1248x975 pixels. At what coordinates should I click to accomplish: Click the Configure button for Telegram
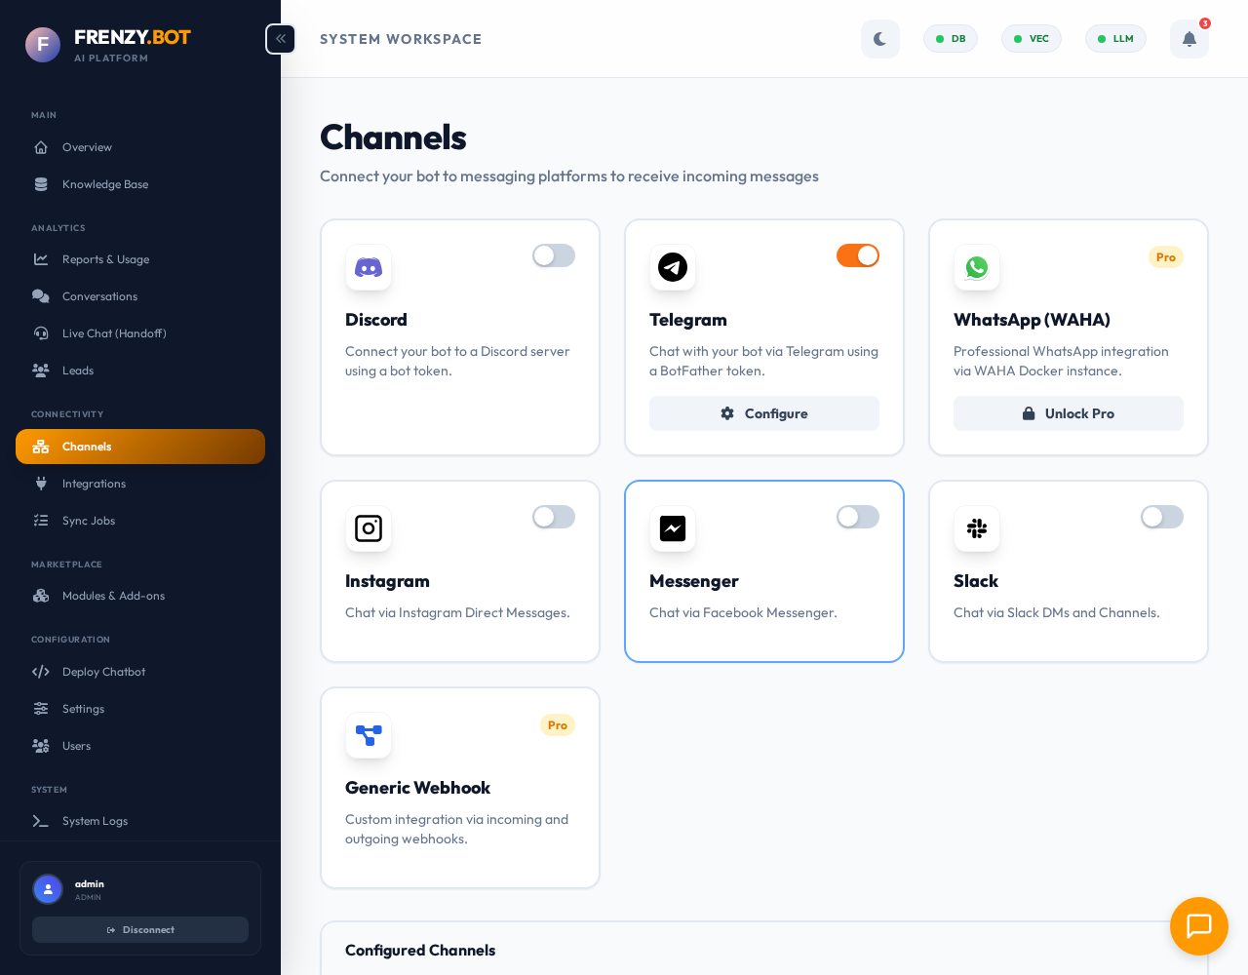click(x=764, y=413)
